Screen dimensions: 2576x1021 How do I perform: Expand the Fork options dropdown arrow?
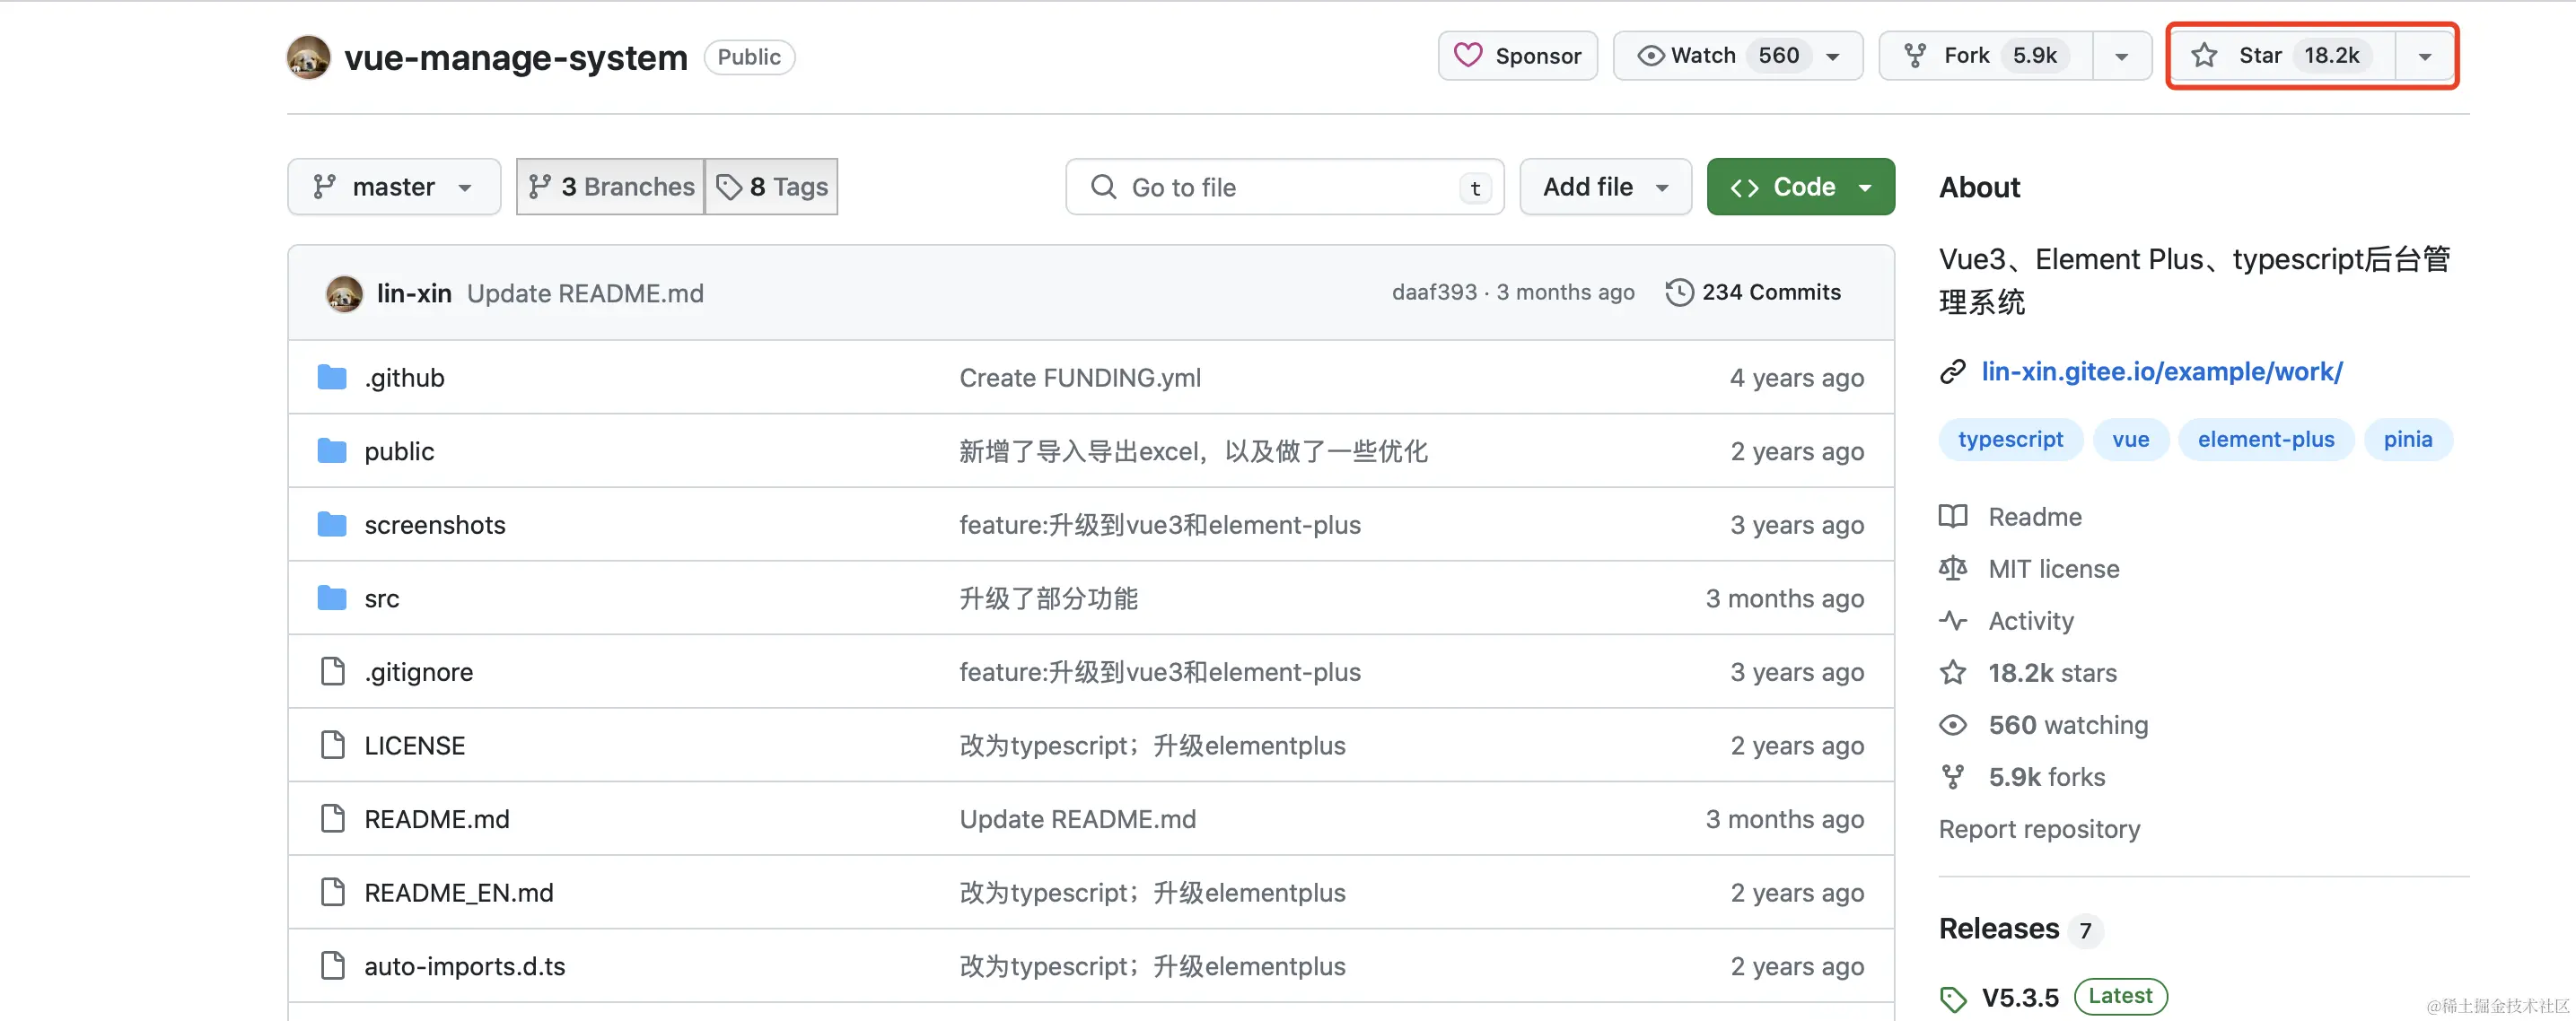pos(2121,56)
